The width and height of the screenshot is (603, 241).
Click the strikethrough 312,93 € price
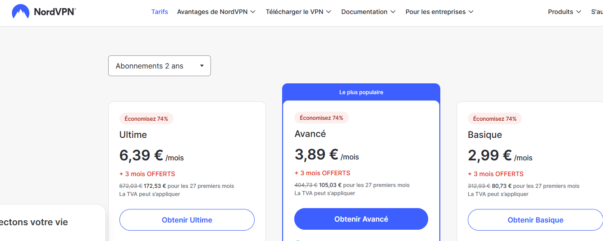click(479, 186)
